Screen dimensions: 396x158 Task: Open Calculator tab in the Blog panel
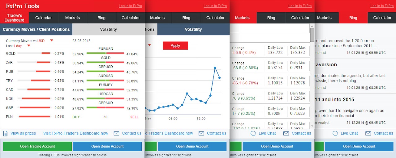[x=382, y=18]
